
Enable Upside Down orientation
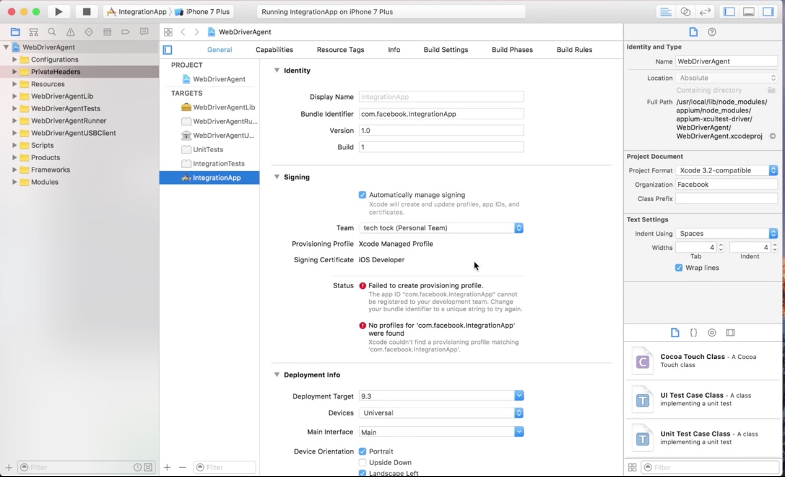(362, 462)
